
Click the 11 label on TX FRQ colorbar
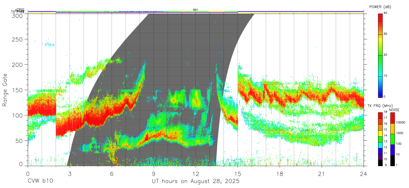(x=385, y=153)
